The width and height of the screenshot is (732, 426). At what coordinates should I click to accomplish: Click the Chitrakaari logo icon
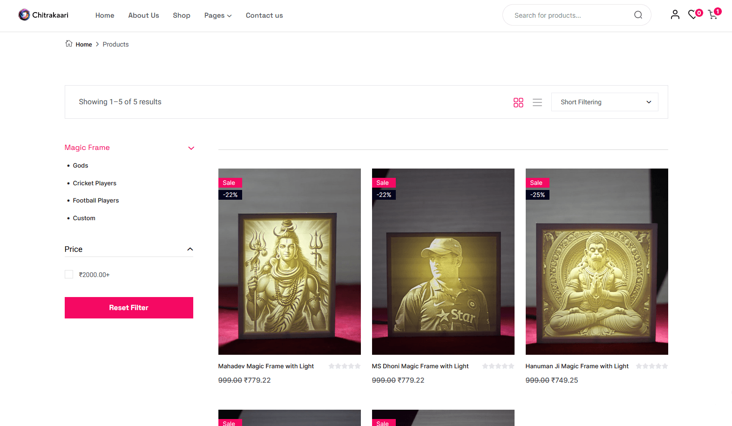click(24, 15)
